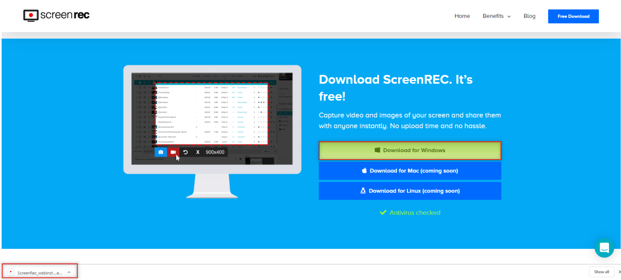Click the green checkmark beside Antivirus checked
621x280 pixels.
(383, 212)
